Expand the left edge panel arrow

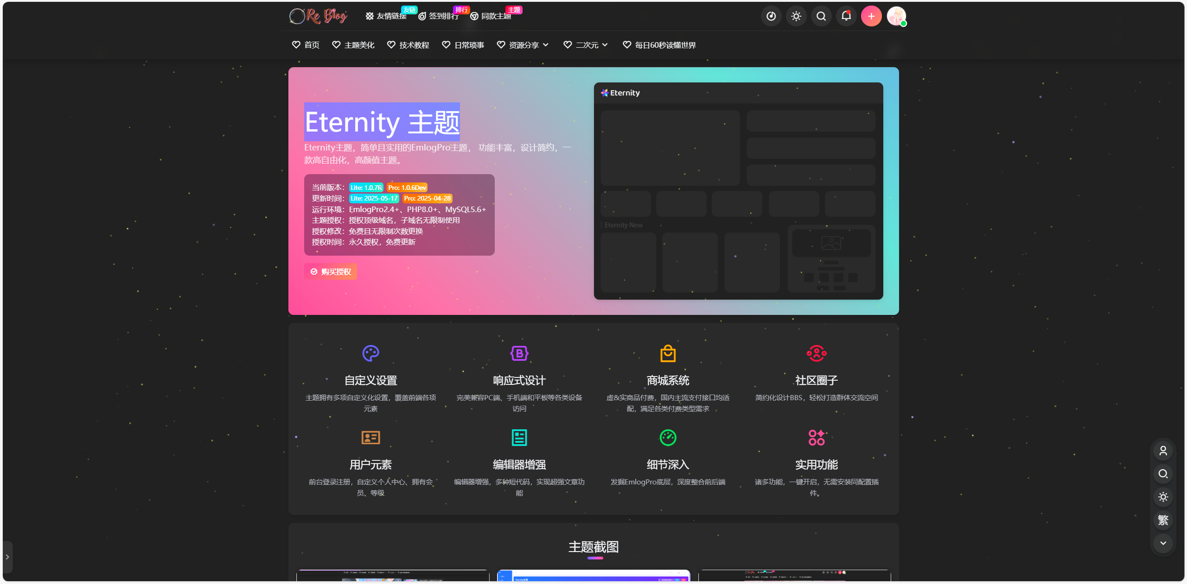(7, 557)
